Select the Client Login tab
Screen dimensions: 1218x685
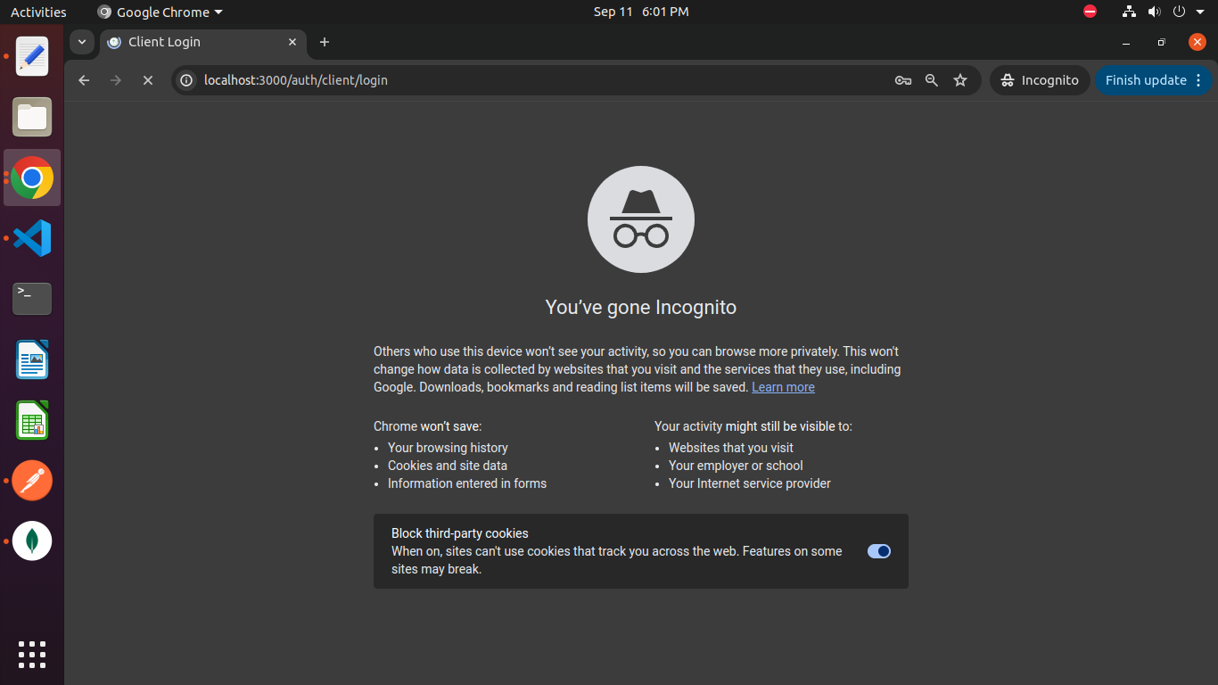tap(196, 42)
